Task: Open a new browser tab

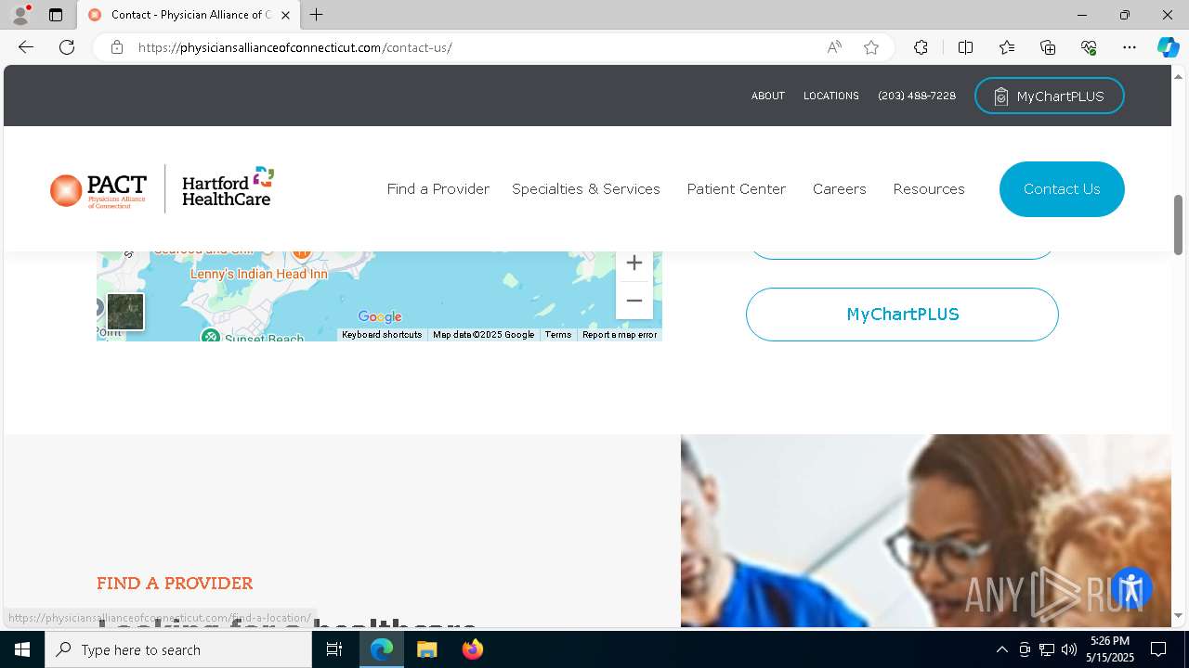Action: 317,15
